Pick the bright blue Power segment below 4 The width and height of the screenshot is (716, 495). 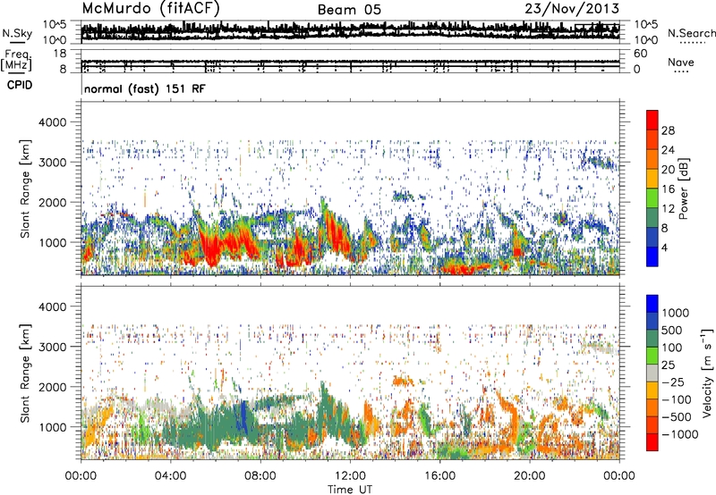(x=652, y=256)
